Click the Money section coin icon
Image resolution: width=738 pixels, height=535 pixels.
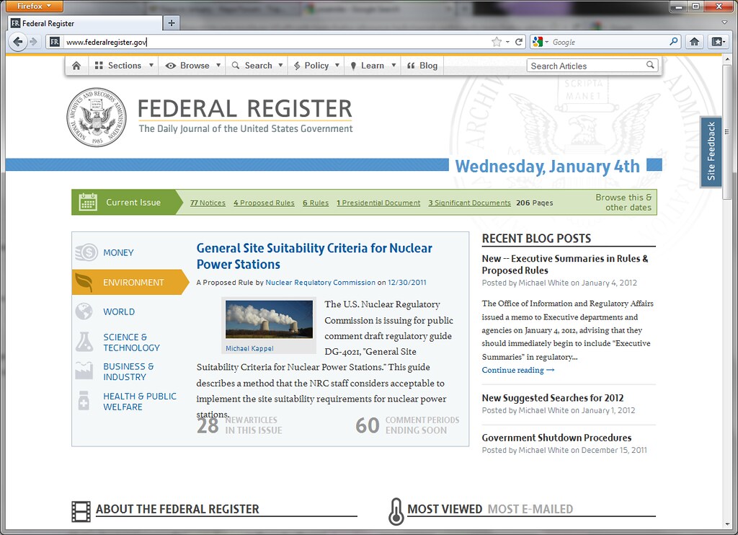click(86, 252)
